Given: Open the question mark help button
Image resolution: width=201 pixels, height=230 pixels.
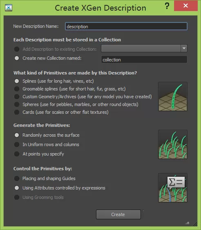Looking at the screenshot, I should click(x=167, y=6).
